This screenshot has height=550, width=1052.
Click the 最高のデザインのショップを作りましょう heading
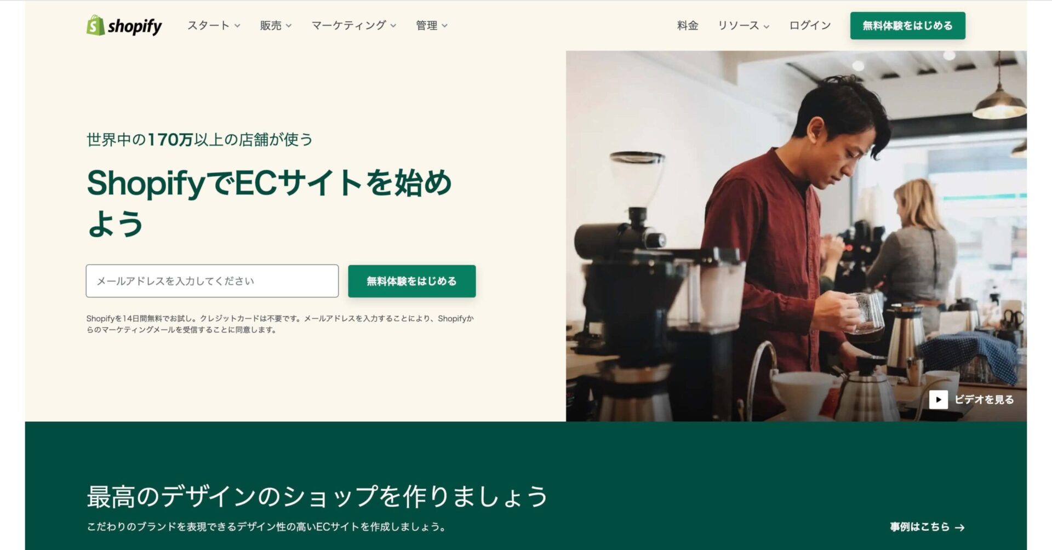[x=317, y=496]
